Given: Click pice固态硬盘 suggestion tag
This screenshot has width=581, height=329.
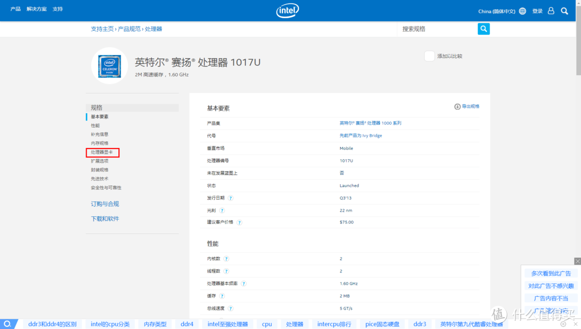Looking at the screenshot, I should (382, 324).
